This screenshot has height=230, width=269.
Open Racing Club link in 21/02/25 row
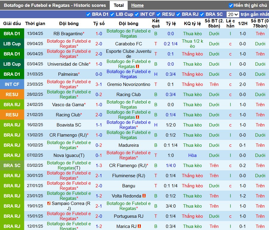coord(68,115)
